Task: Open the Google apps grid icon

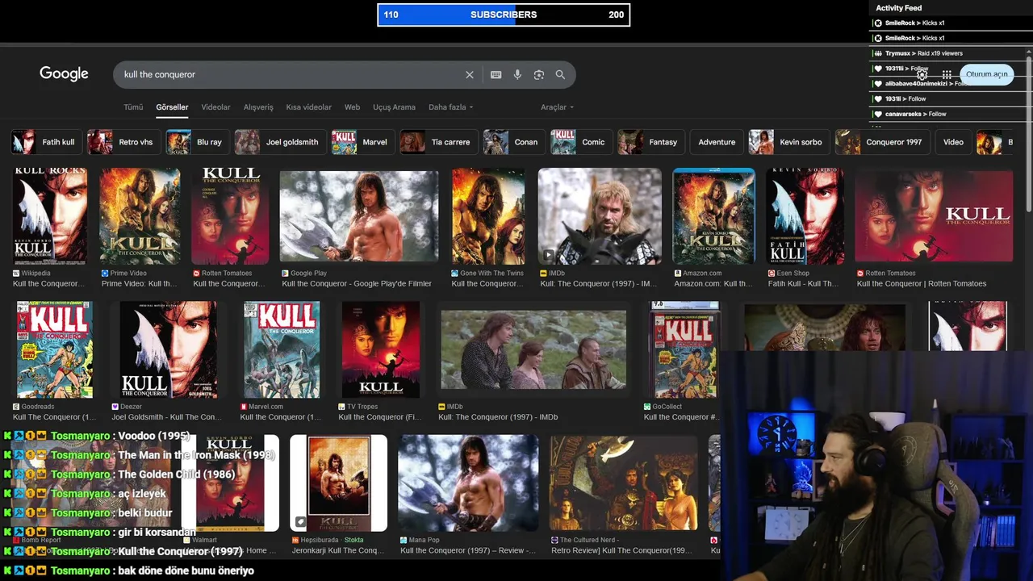Action: click(947, 74)
